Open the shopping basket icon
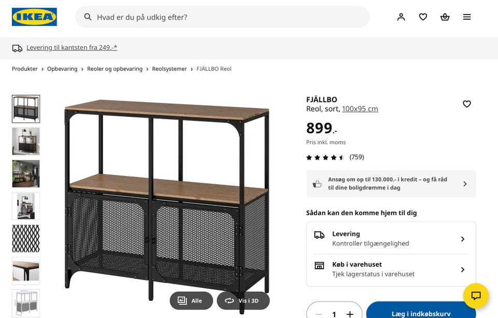 pos(445,17)
